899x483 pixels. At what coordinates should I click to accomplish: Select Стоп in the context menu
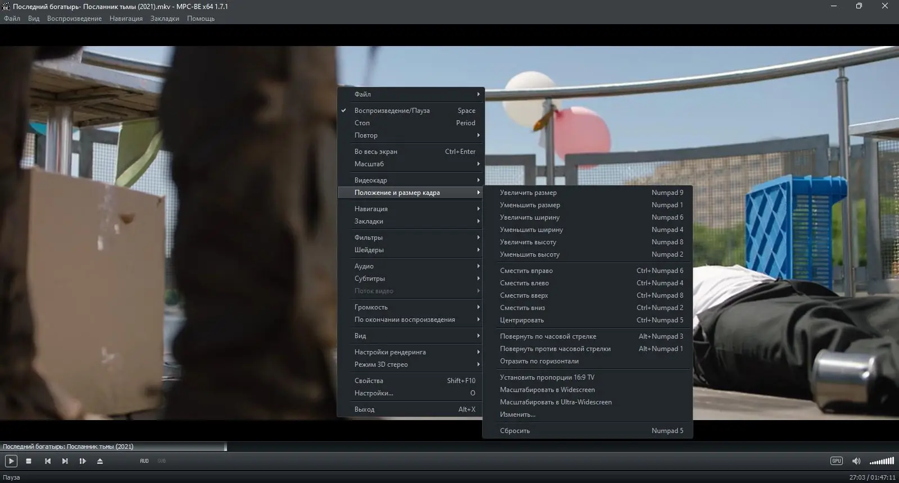[x=410, y=123]
